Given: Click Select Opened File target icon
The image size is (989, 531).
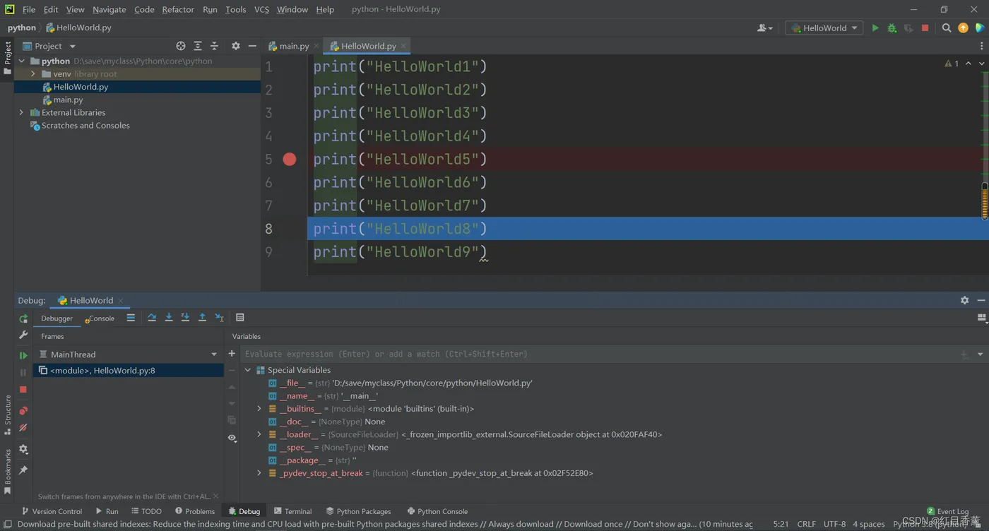Looking at the screenshot, I should 181,46.
